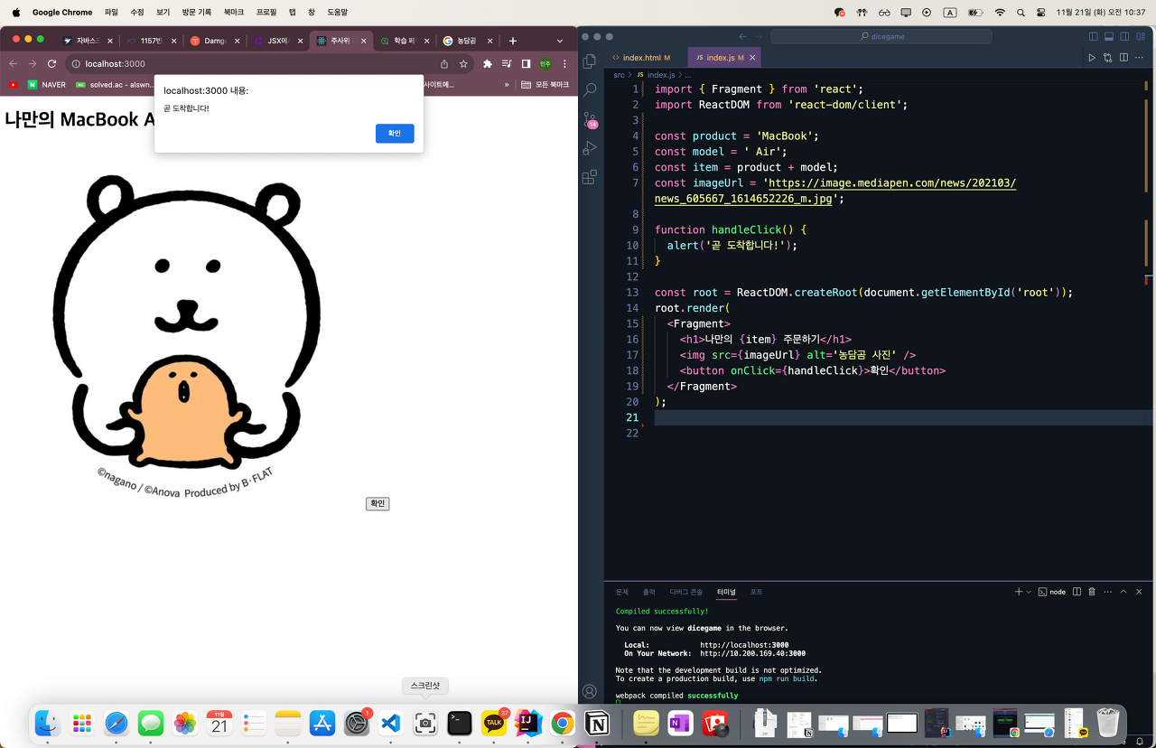Share this page icon in Chrome address bar
This screenshot has width=1156, height=748.
443,64
